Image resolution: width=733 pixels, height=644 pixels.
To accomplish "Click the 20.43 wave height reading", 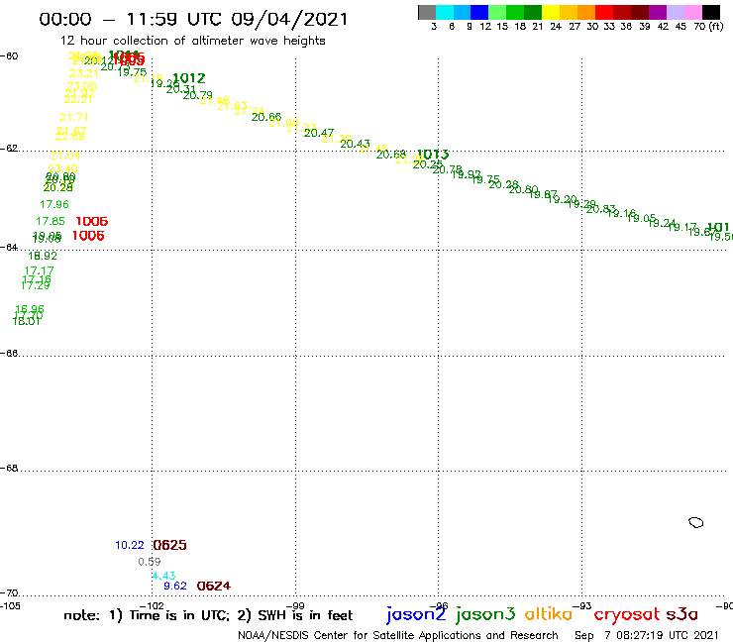I will 355,144.
